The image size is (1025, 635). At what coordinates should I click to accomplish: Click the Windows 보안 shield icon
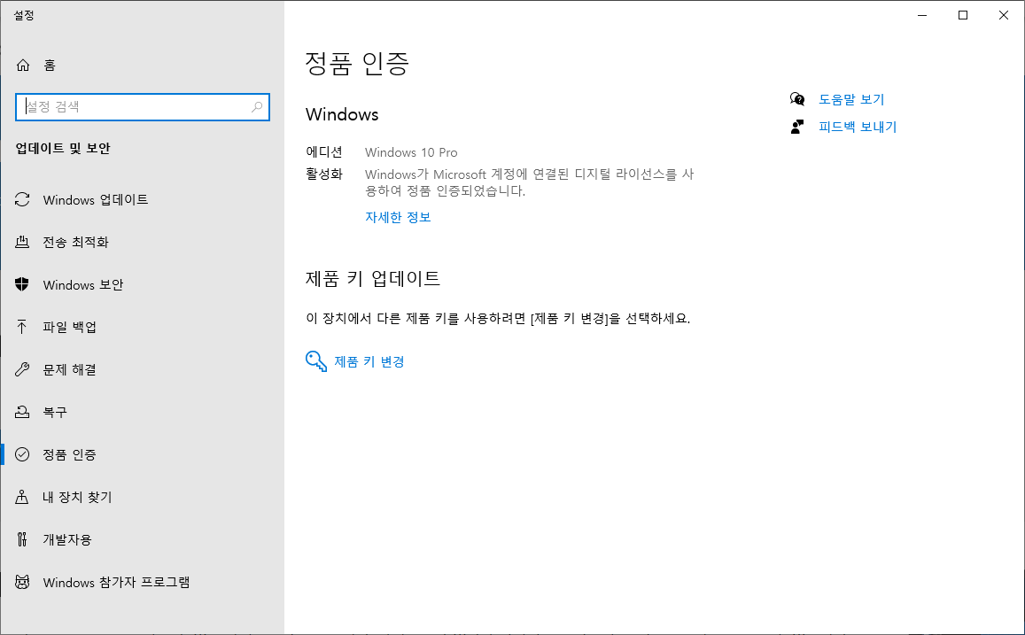tap(22, 284)
